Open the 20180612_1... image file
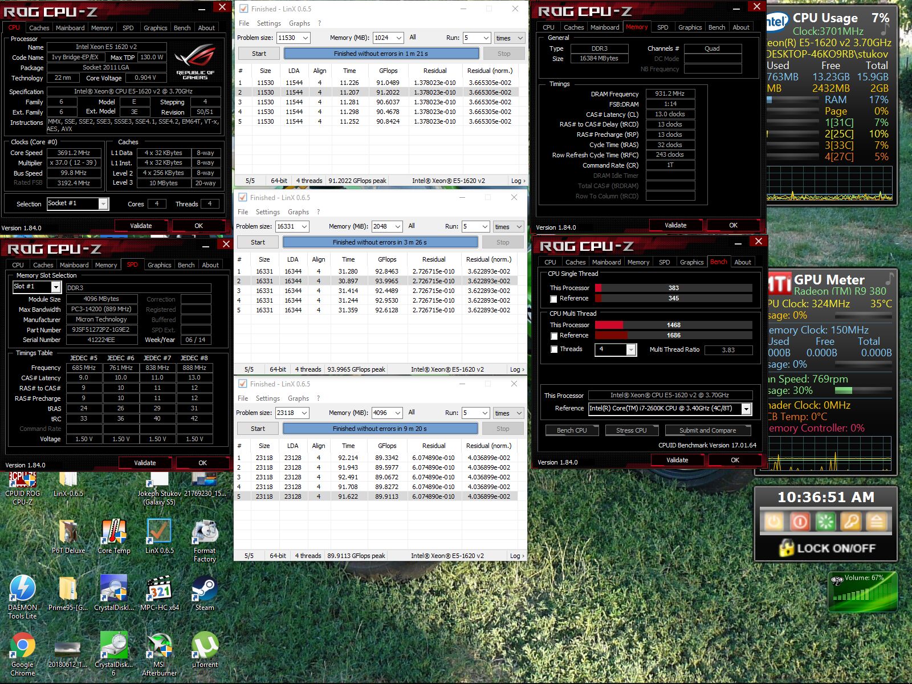 [67, 653]
